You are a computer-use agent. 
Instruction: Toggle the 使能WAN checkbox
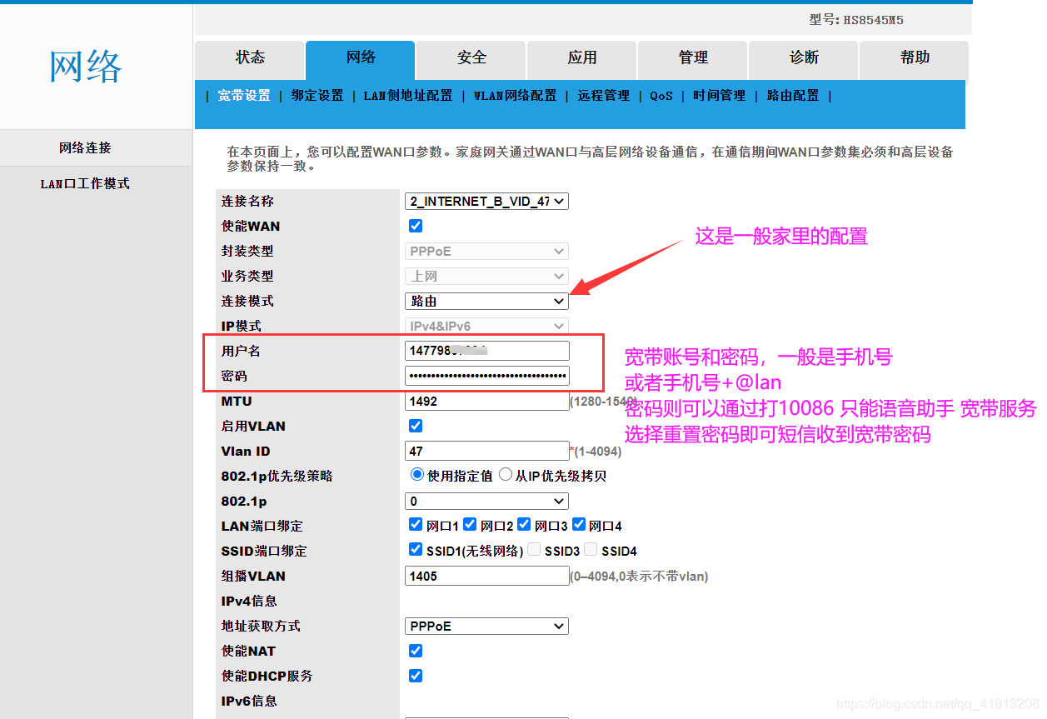pos(416,226)
